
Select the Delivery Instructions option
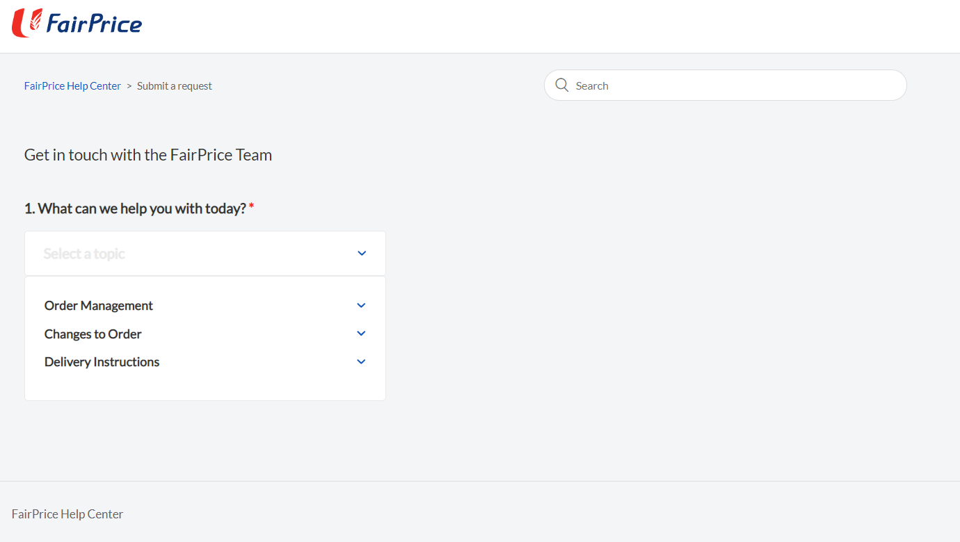click(x=102, y=362)
